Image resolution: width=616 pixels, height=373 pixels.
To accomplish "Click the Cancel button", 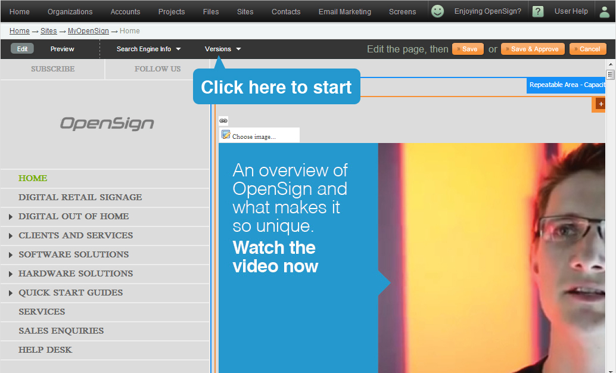I will [588, 49].
